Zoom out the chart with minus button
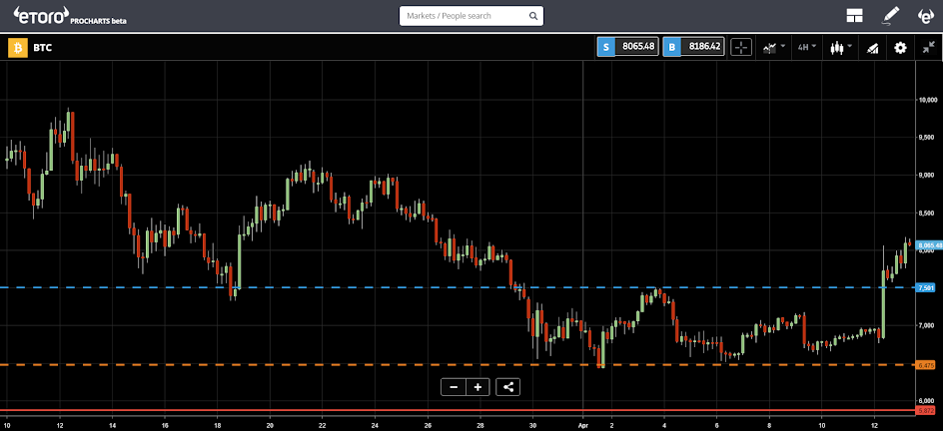 pyautogui.click(x=454, y=387)
